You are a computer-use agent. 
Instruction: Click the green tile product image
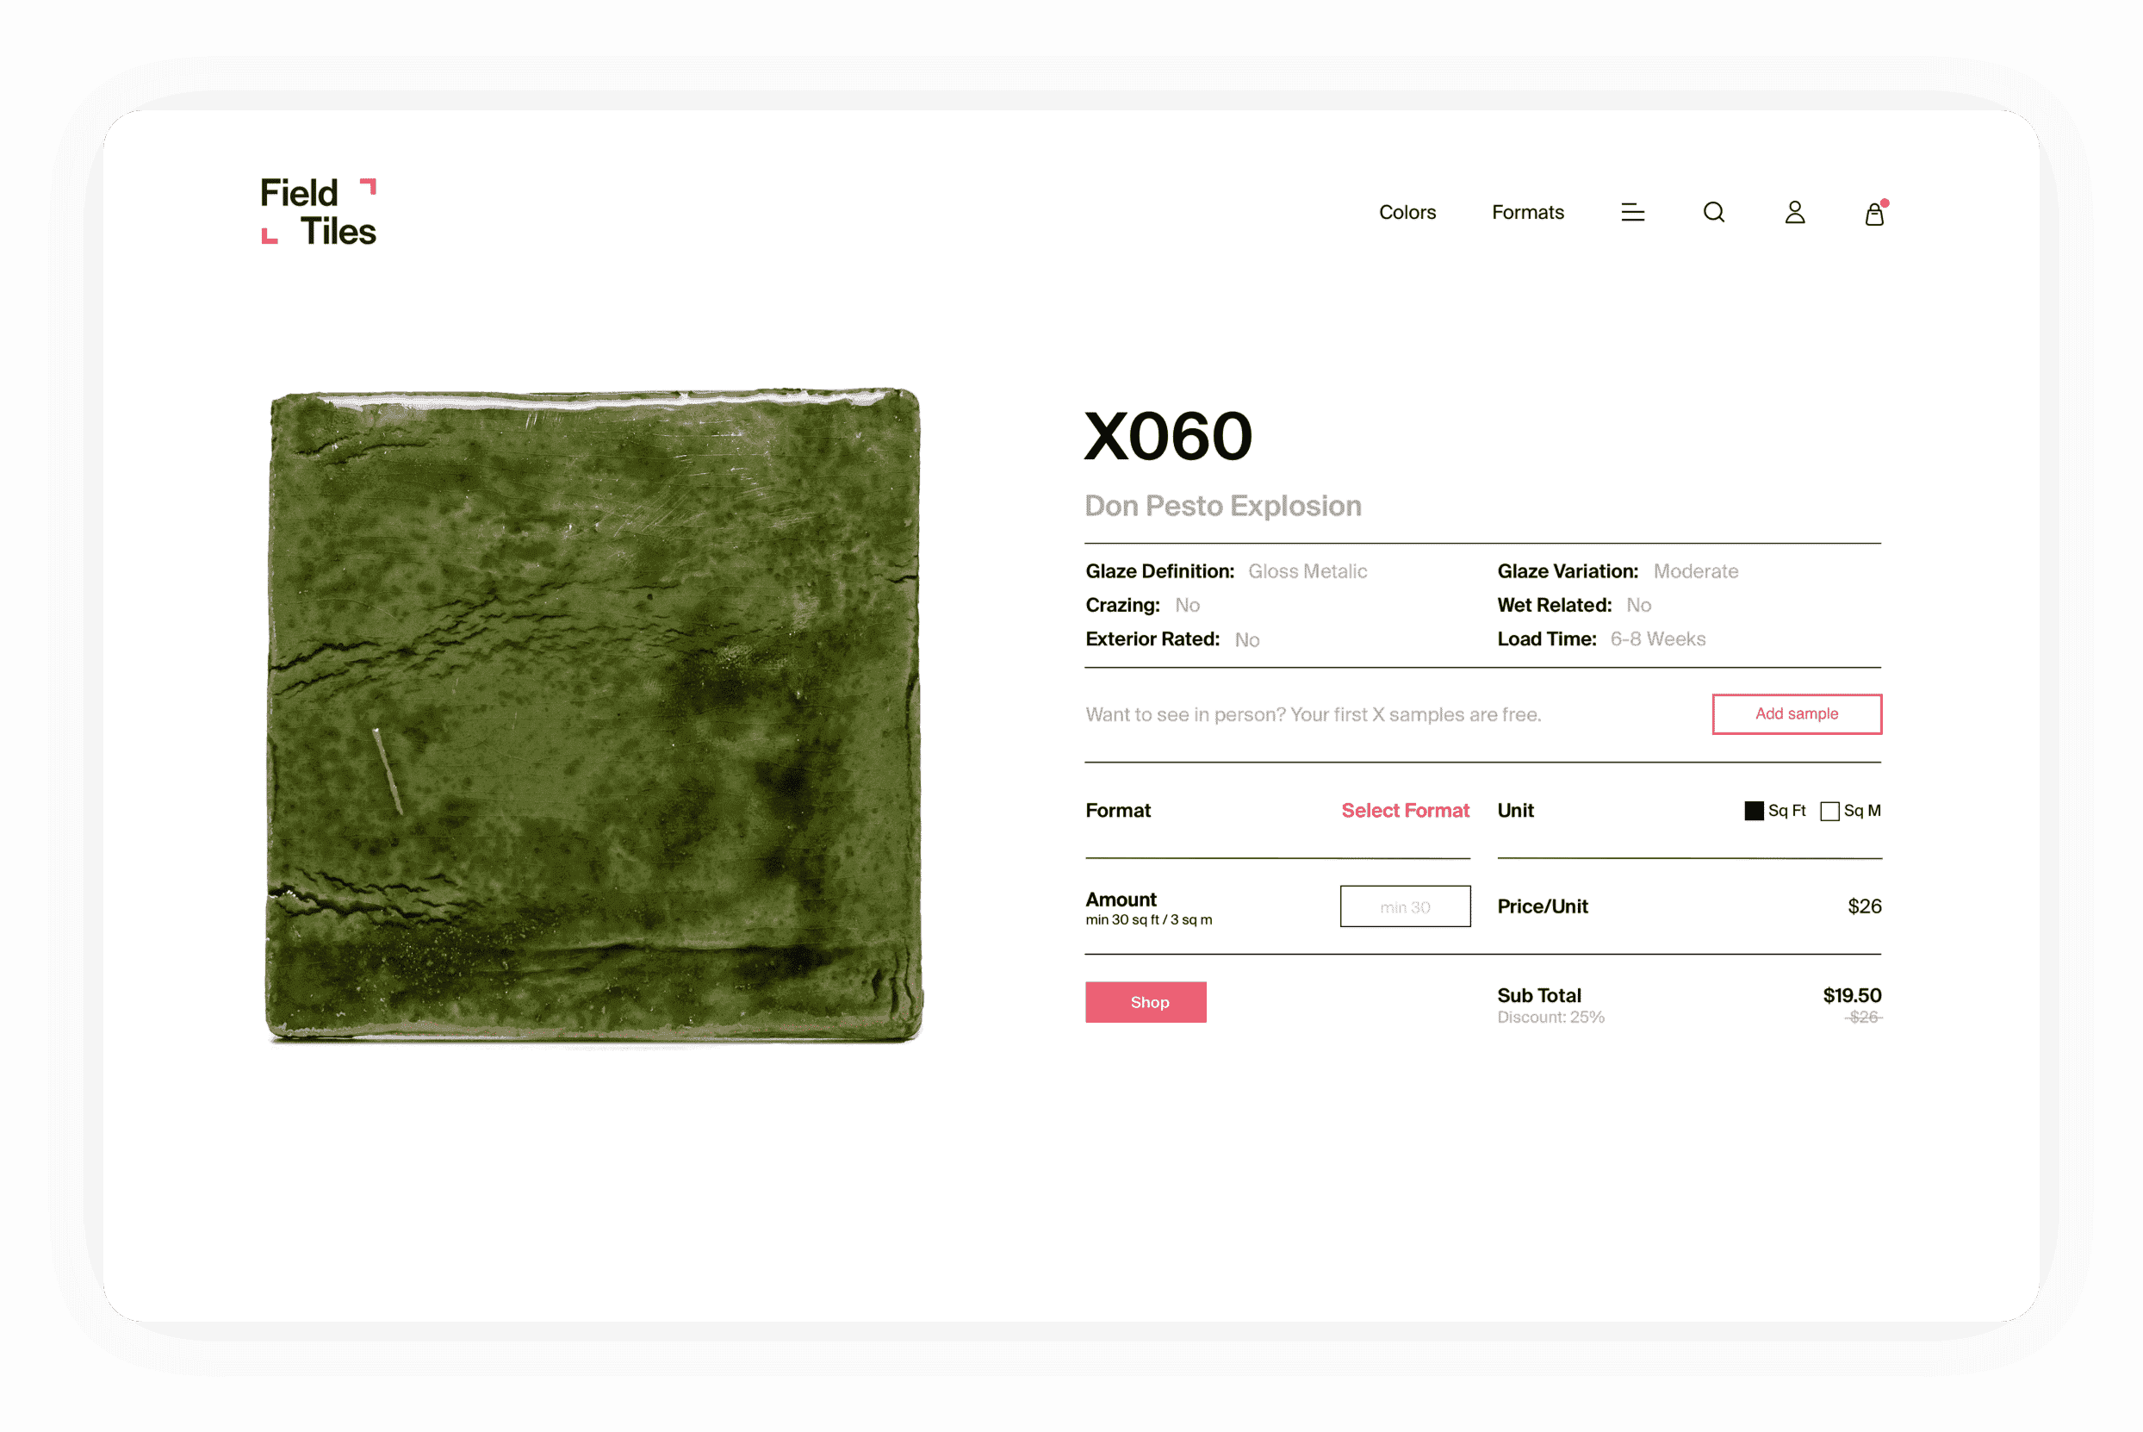[593, 715]
